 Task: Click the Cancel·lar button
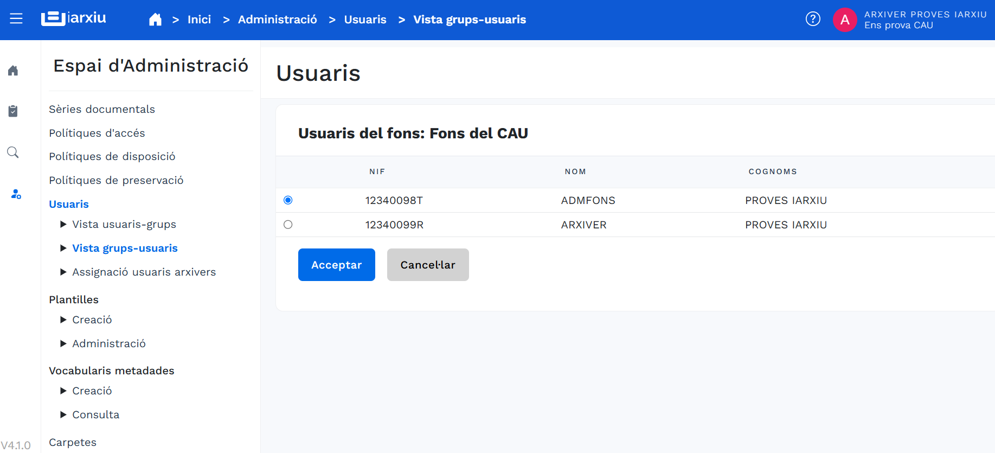pos(428,265)
